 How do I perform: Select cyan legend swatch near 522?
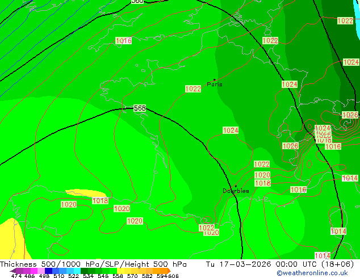pos(77,271)
